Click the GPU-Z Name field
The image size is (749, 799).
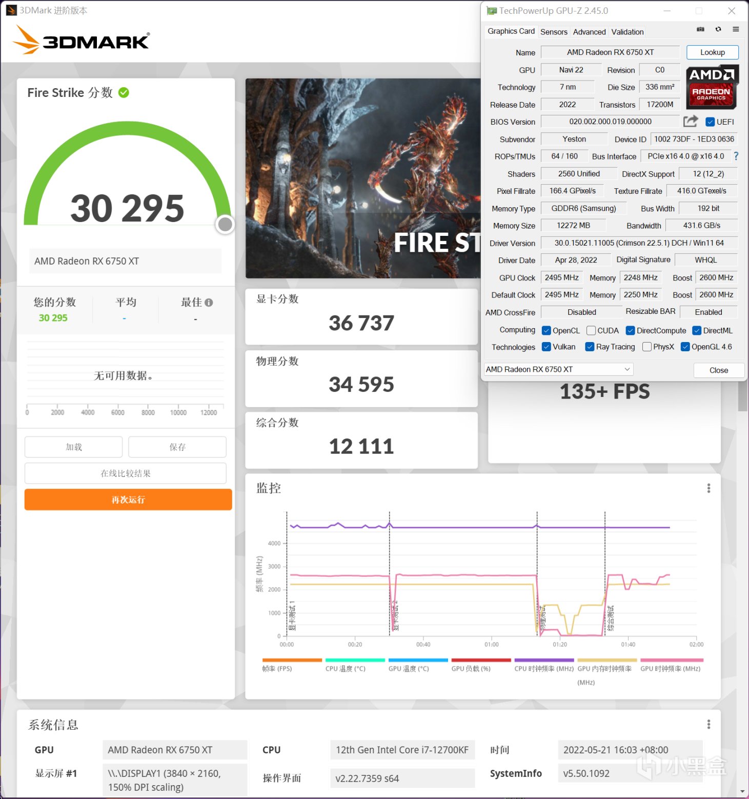point(610,52)
